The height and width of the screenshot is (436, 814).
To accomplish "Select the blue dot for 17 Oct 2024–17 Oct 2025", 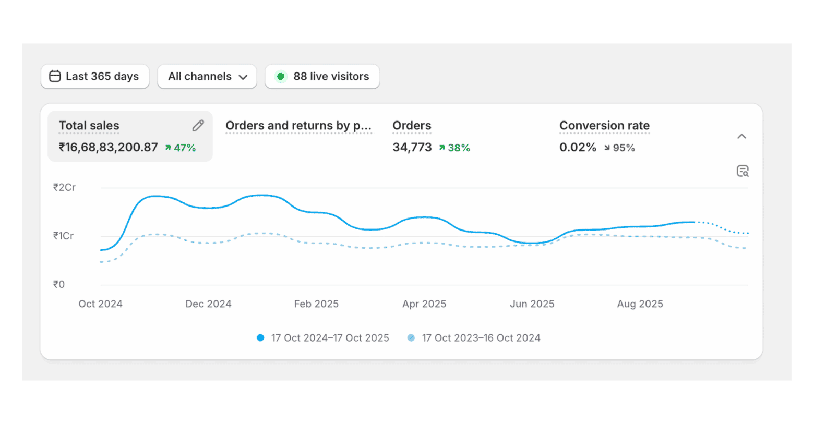I will 260,337.
